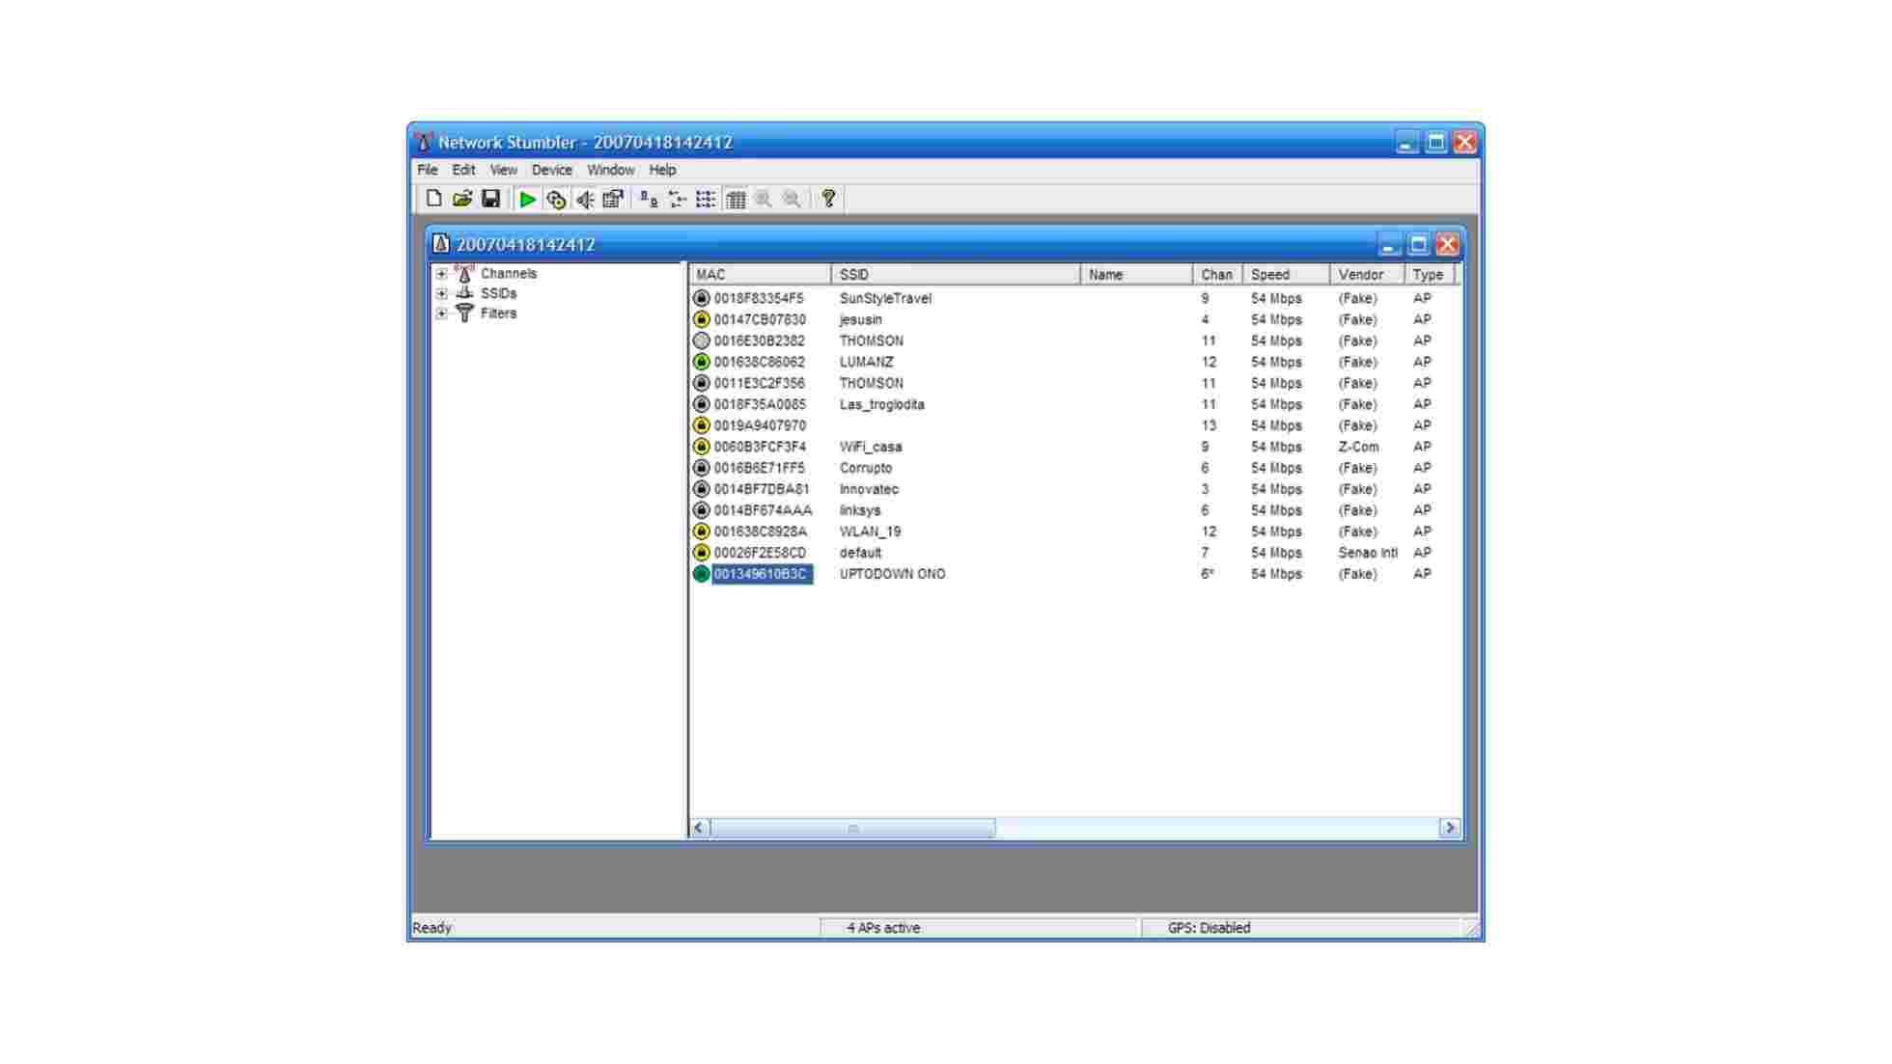Select MAC address 0019A9407970

[760, 425]
